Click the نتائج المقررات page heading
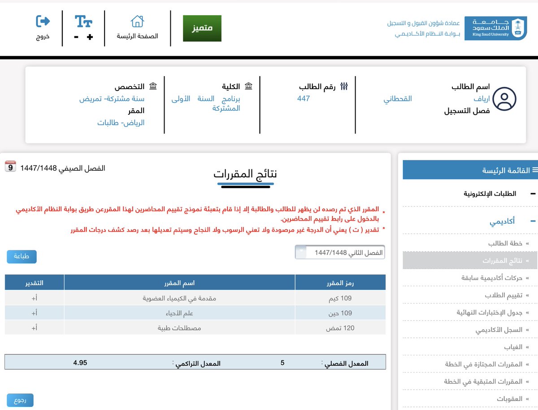This screenshot has height=410, width=538. [x=245, y=174]
